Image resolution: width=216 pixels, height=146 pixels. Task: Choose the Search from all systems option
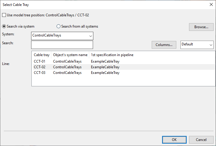click(x=58, y=26)
